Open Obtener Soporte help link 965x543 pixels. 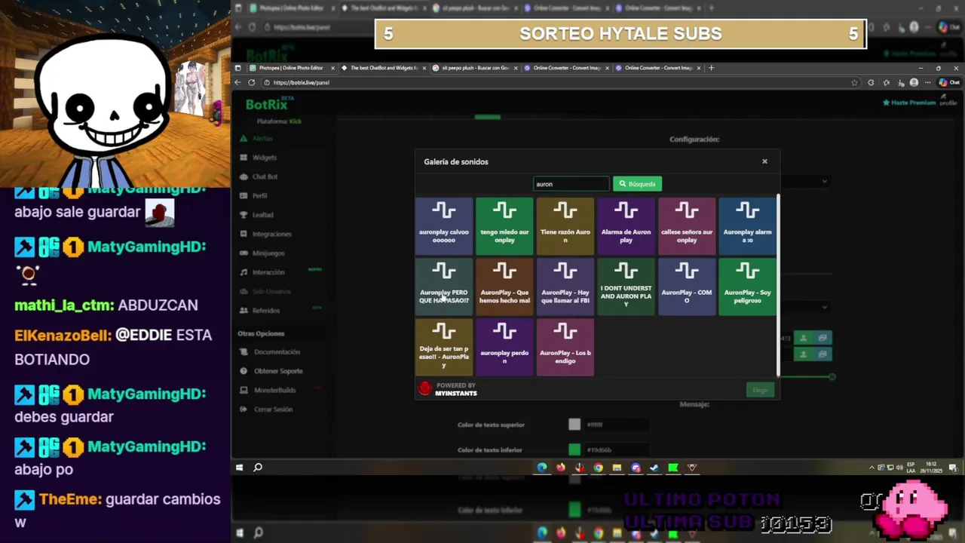(271, 371)
